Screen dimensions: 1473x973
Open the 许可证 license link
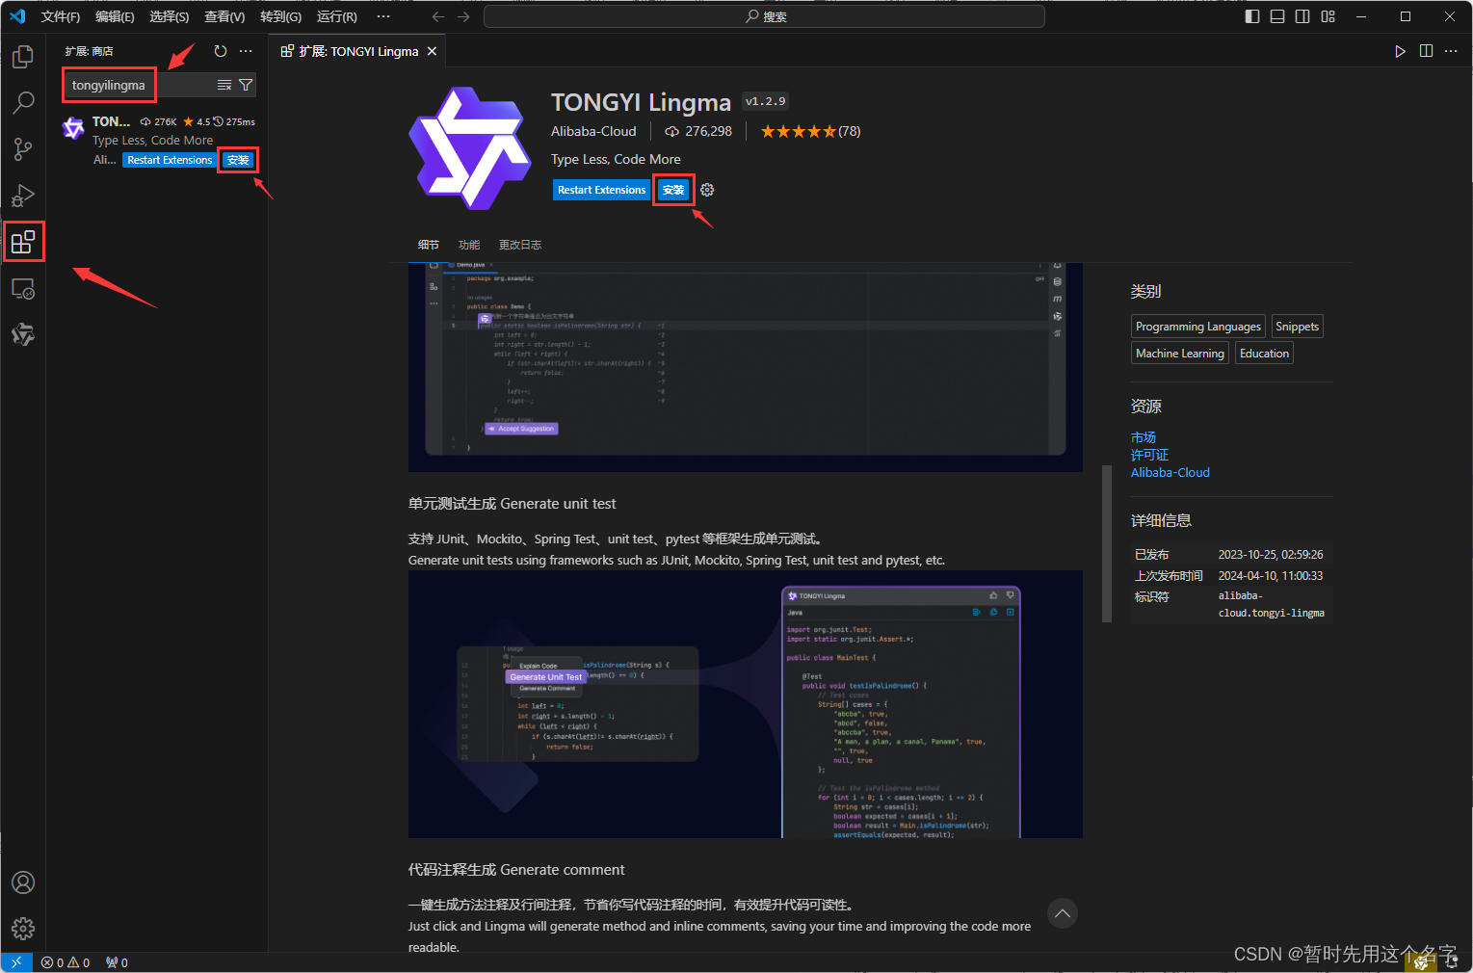click(1149, 455)
